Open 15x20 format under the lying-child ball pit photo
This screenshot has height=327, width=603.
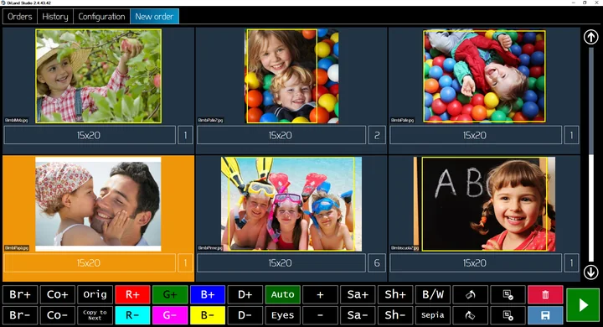click(476, 135)
